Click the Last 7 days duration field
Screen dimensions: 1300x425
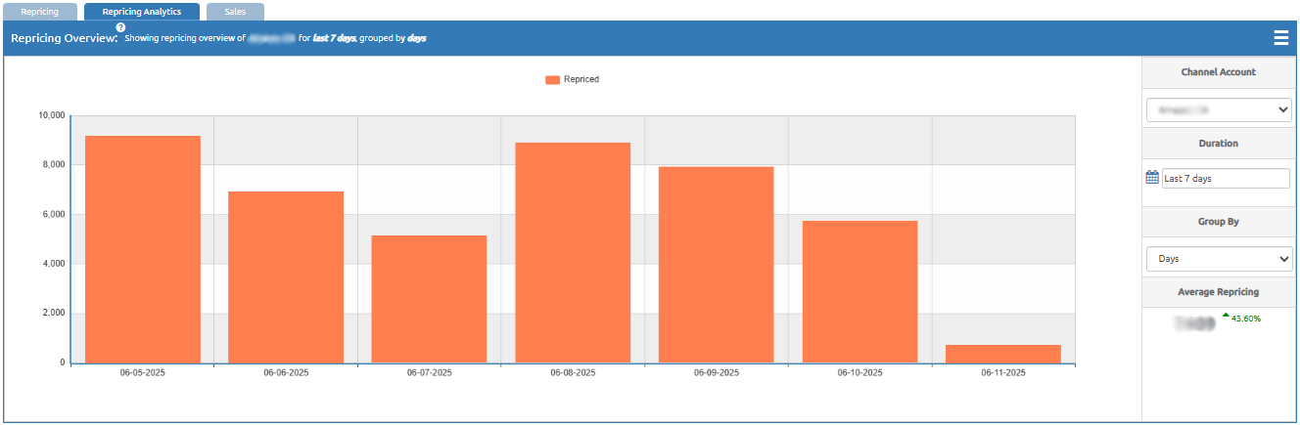(1226, 179)
